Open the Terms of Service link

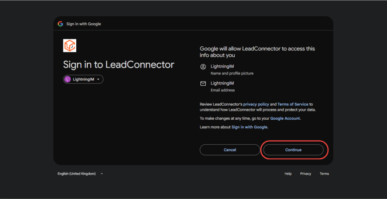293,104
